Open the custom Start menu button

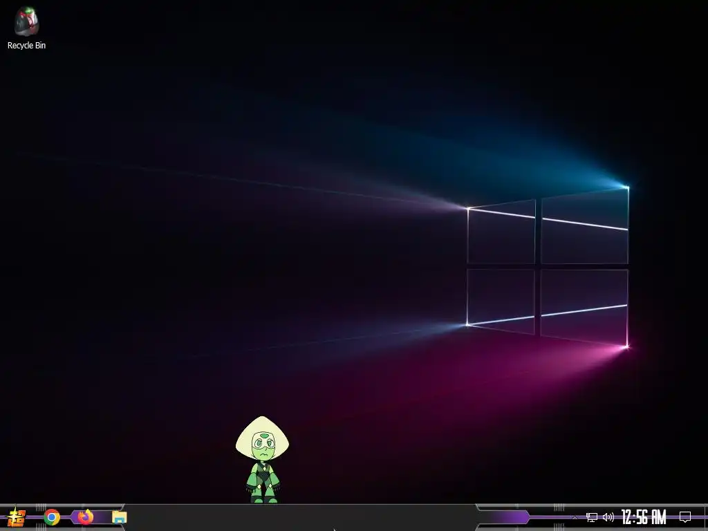tap(17, 517)
